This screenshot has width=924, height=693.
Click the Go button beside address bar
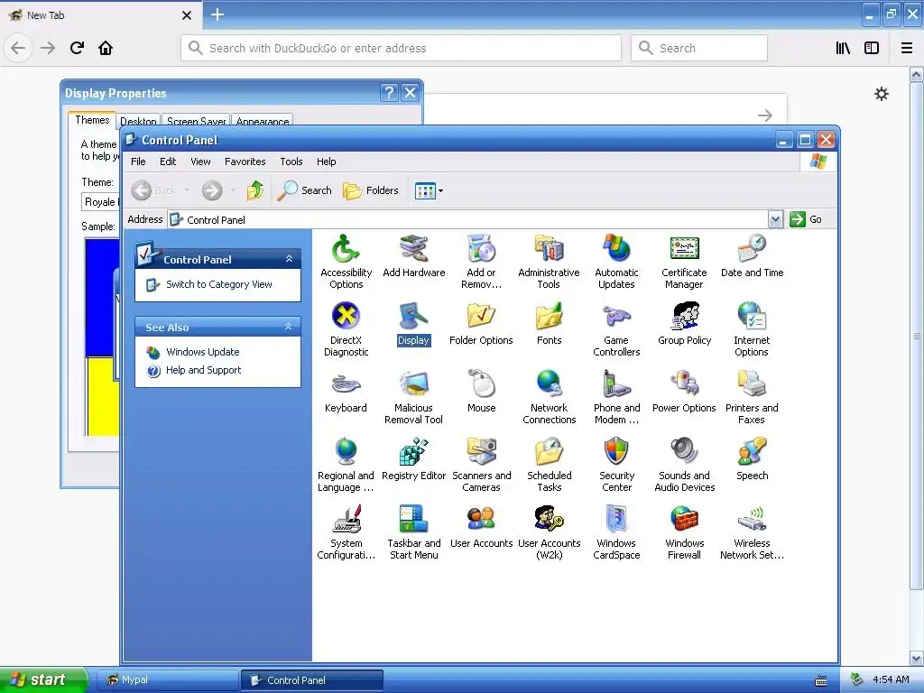(806, 219)
